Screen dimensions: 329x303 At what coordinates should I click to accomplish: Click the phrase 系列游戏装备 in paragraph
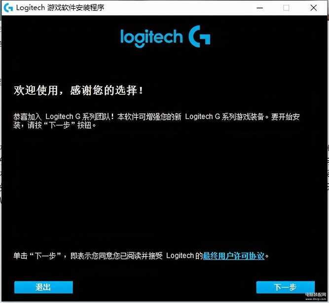243,117
